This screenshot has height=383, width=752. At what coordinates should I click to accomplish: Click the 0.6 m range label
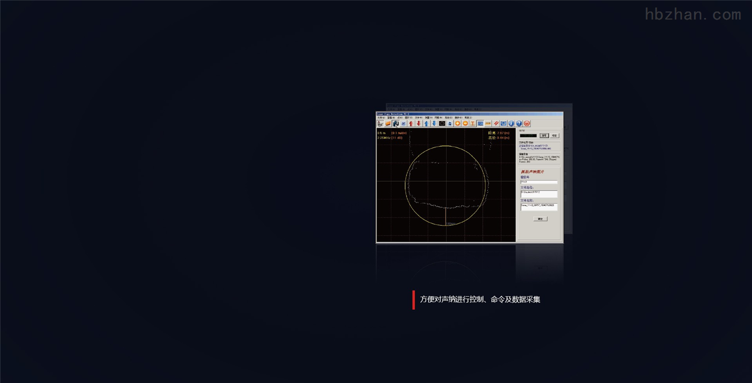pos(381,133)
